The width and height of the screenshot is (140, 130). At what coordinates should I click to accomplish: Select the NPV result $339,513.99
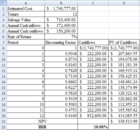coord(124,121)
